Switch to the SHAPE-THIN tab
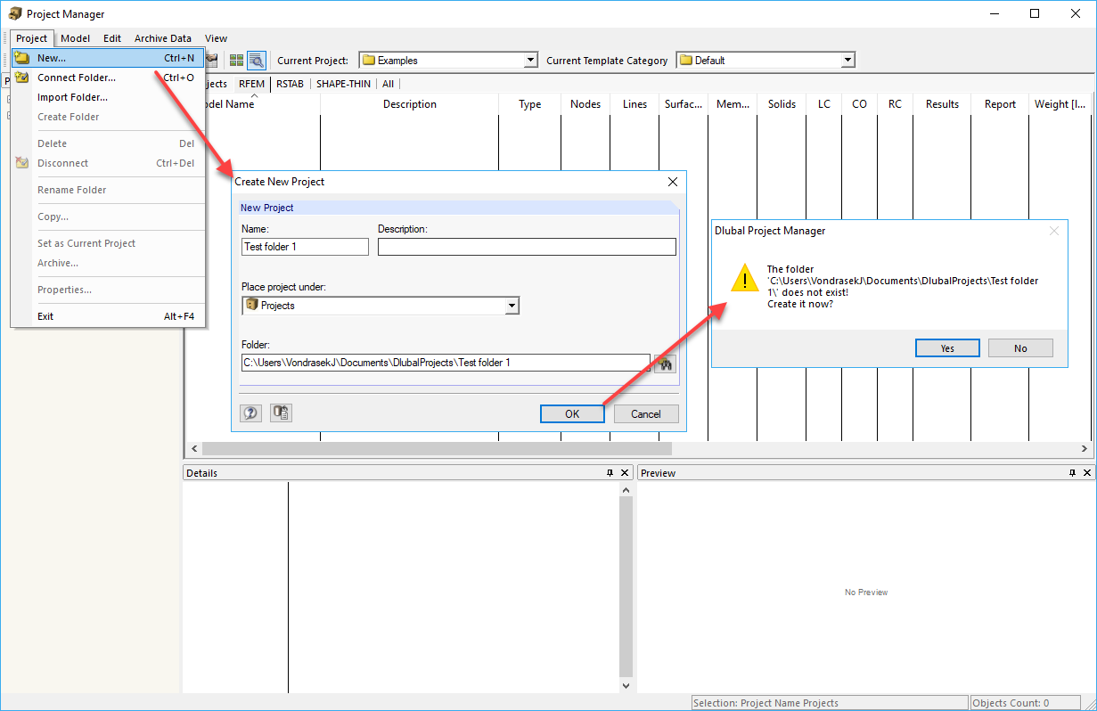 (x=344, y=84)
